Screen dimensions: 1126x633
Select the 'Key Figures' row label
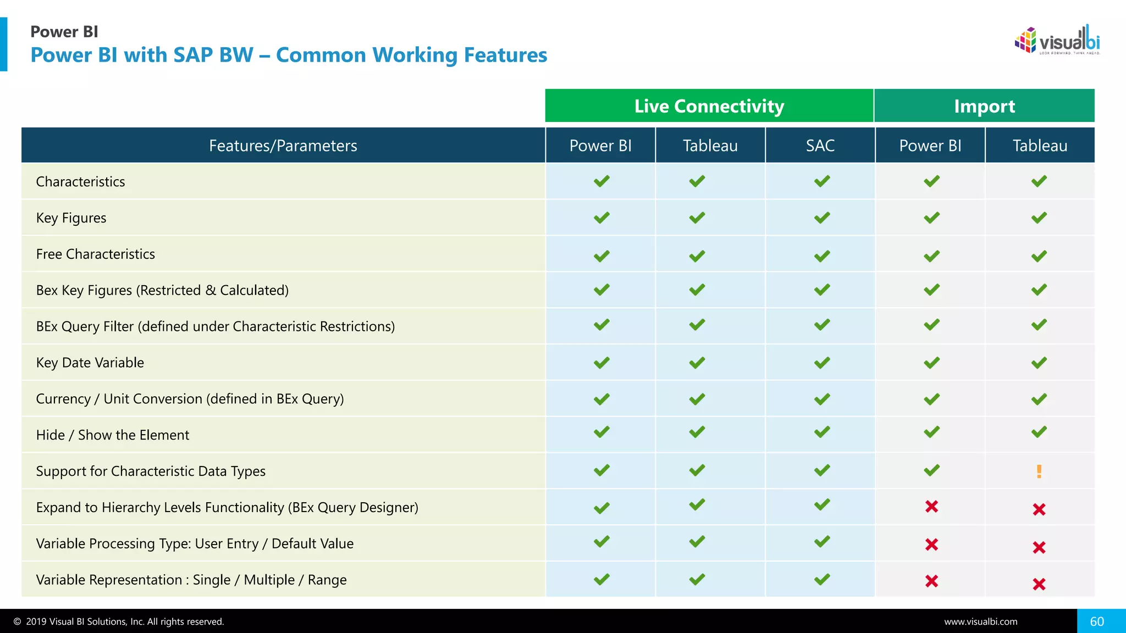(x=71, y=218)
